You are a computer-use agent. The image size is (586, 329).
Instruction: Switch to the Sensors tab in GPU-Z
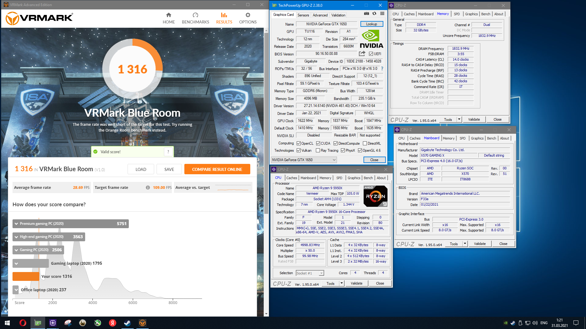(303, 15)
